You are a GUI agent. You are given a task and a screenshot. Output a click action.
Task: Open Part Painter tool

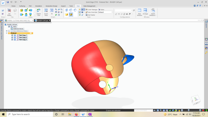click(90, 15)
